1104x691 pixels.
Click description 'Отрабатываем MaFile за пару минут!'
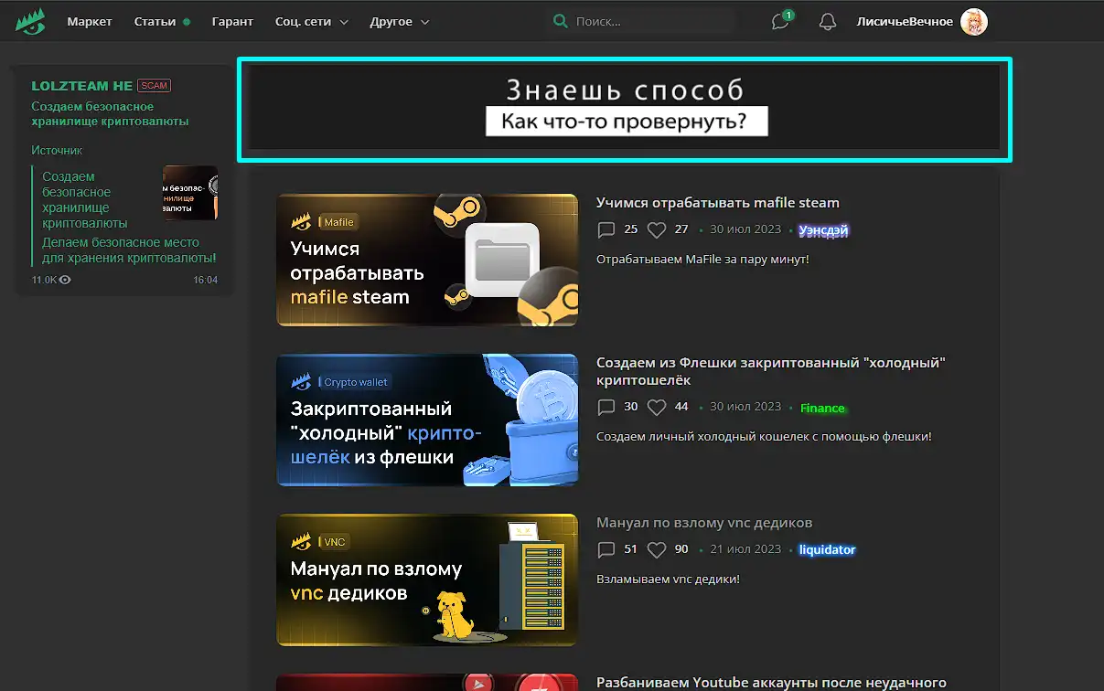click(702, 260)
